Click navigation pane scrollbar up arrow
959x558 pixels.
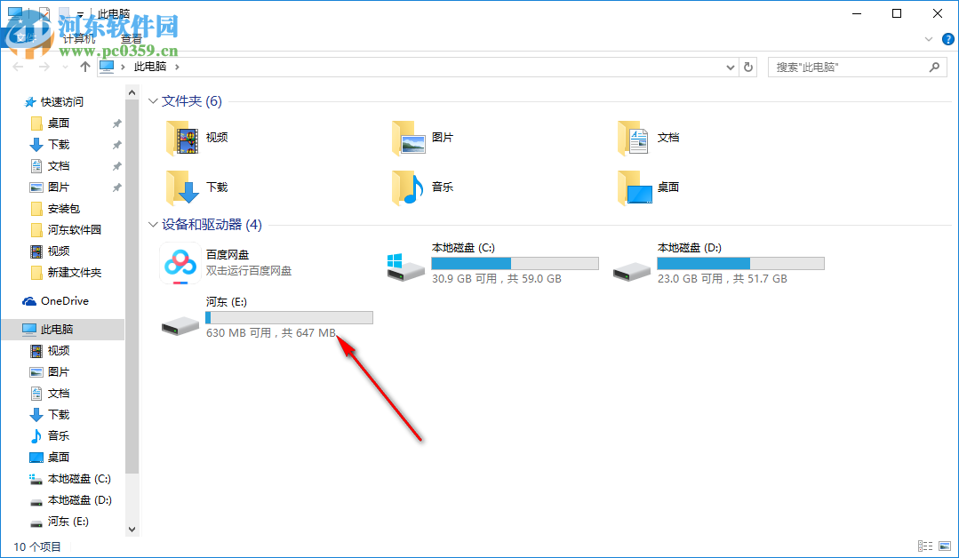point(132,93)
